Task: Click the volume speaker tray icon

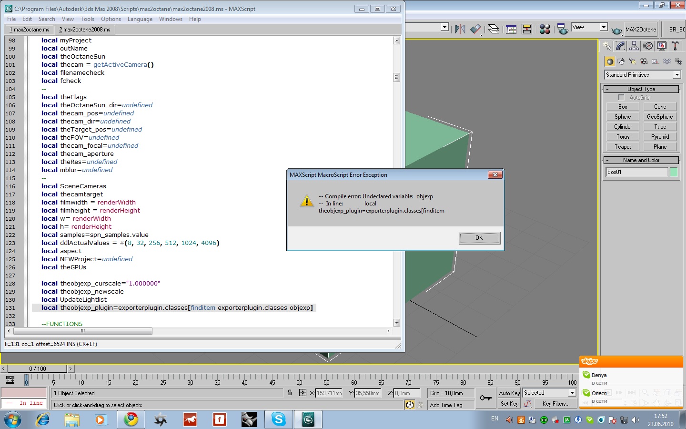Action: [635, 420]
